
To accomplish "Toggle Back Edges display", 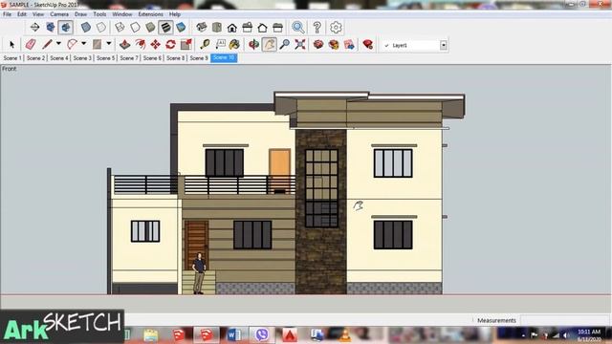I will (x=101, y=28).
